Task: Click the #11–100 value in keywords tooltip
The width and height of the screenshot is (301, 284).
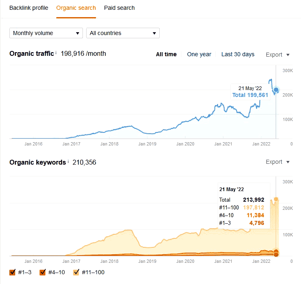Action: [x=253, y=207]
